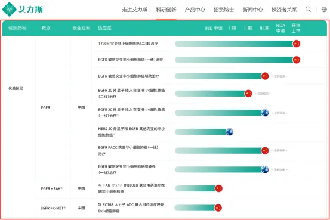Click the 伏美替尼 candidate drug name
330x220 pixels.
(x=16, y=89)
